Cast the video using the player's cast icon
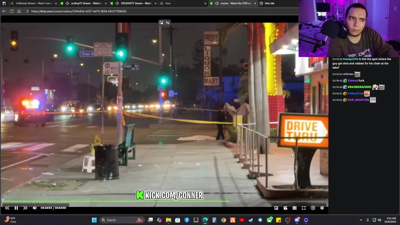Image resolution: width=400 pixels, height=225 pixels. 285,208
